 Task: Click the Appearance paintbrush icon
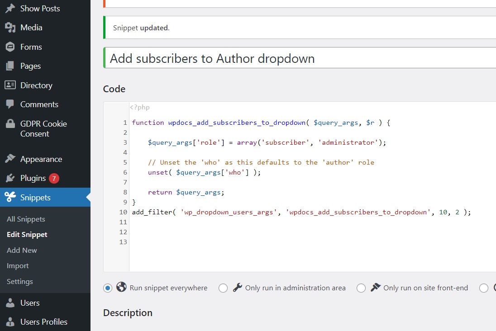pos(10,159)
